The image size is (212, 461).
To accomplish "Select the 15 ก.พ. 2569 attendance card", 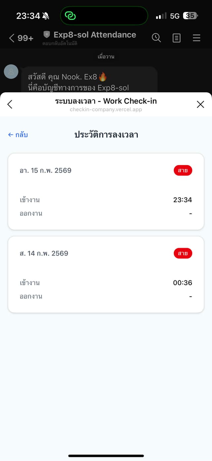I will click(x=106, y=191).
